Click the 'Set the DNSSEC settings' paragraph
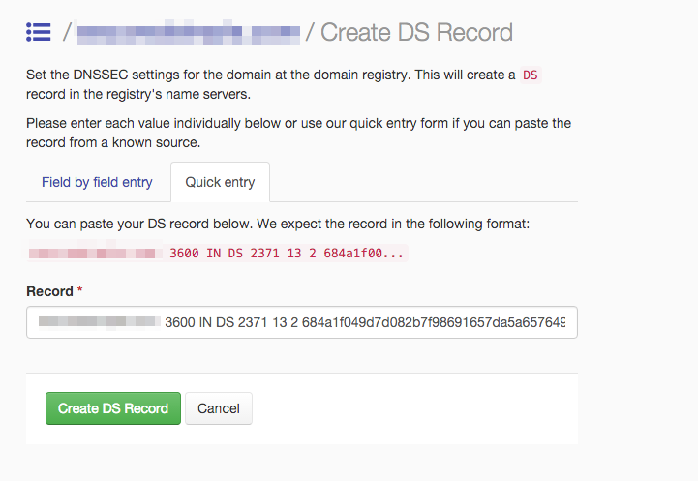Viewport: 698px width, 481px height. click(284, 84)
